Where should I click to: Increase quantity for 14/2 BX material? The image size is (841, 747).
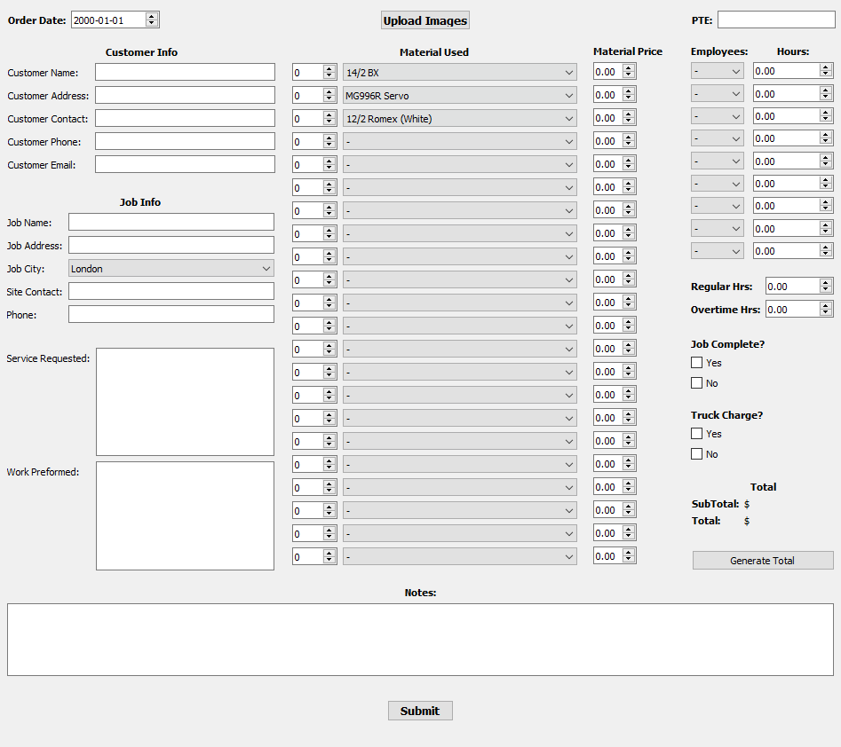pyautogui.click(x=329, y=68)
